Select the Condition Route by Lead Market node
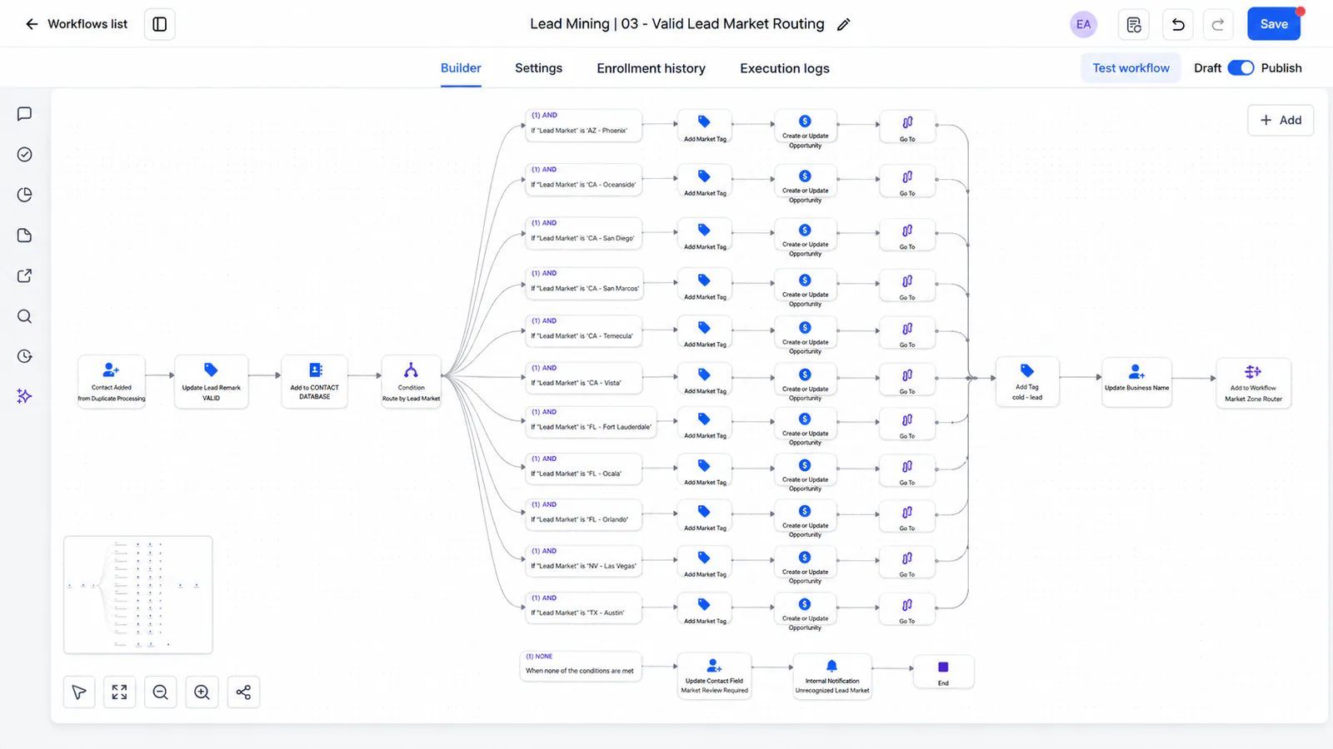The height and width of the screenshot is (749, 1333). 411,382
